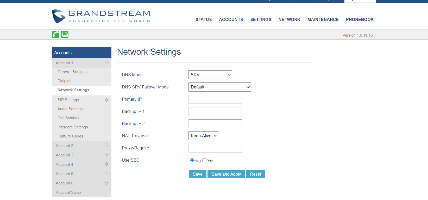Viewport: 428px width, 200px height.
Task: Click the Backup IP 2 input field
Action: (215, 124)
